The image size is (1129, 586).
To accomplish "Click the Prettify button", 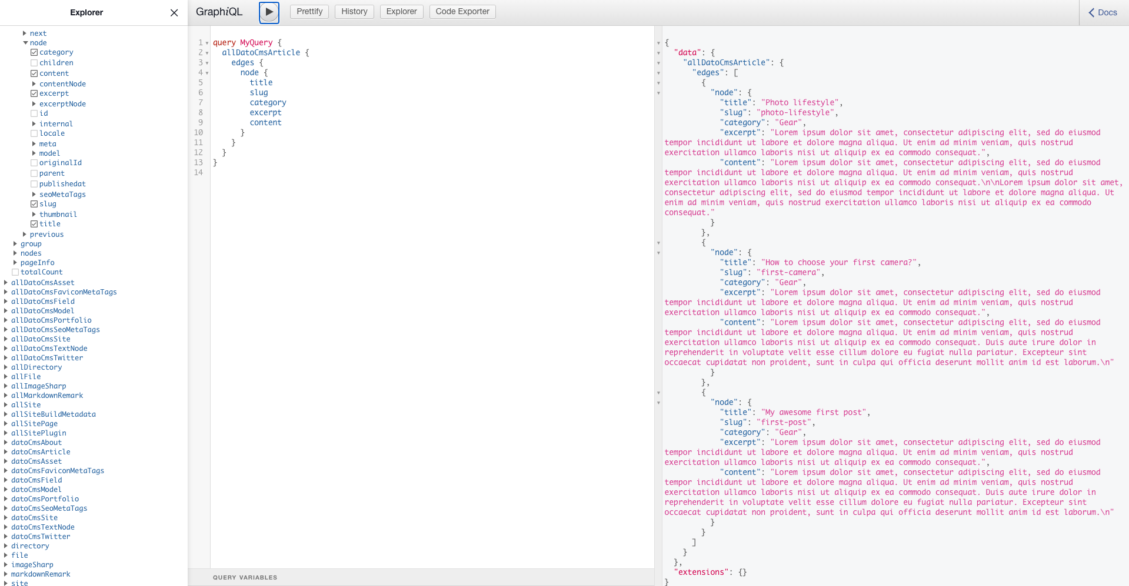I will [x=309, y=12].
